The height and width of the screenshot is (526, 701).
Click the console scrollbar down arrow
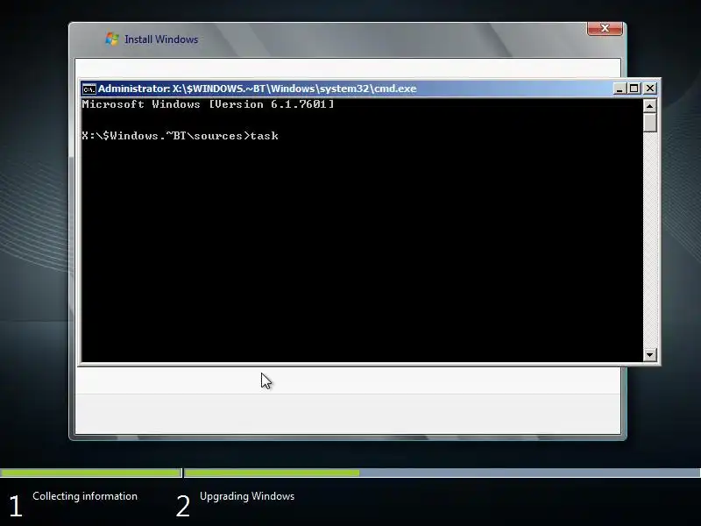pos(649,355)
